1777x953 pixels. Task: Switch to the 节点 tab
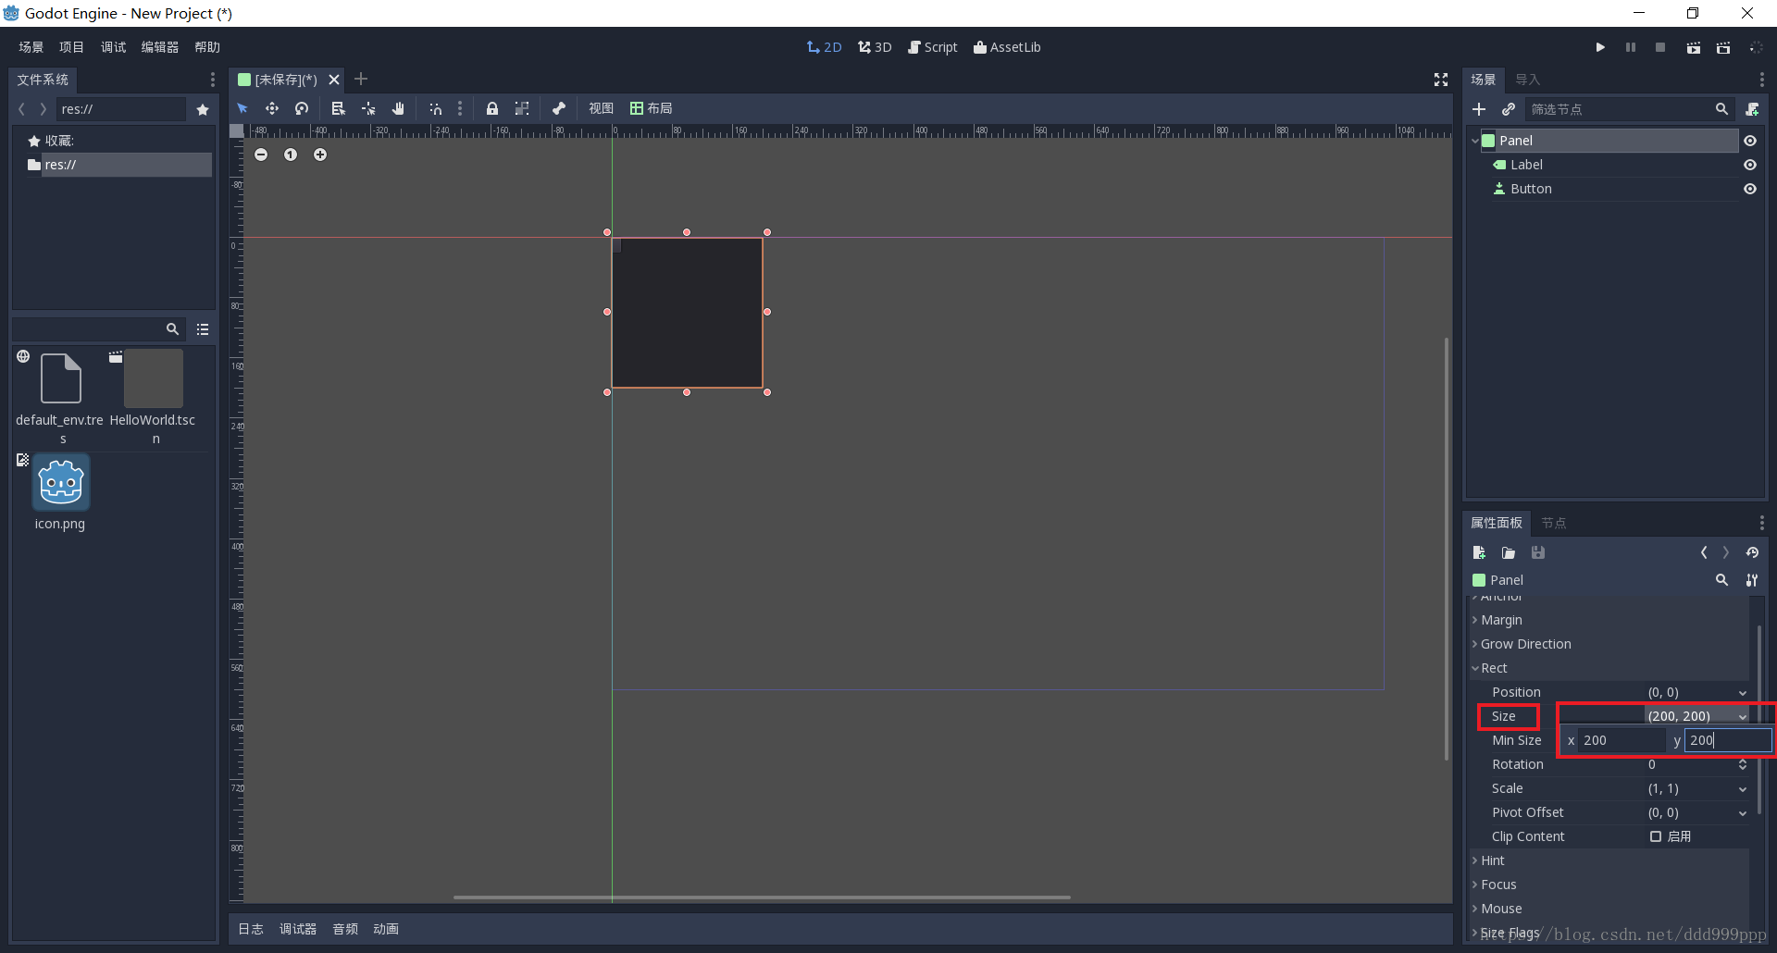1554,523
